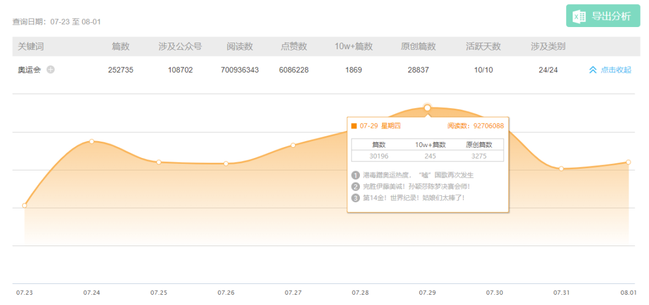Click orange square marker beside 07-29
Image resolution: width=649 pixels, height=305 pixels.
click(x=354, y=126)
